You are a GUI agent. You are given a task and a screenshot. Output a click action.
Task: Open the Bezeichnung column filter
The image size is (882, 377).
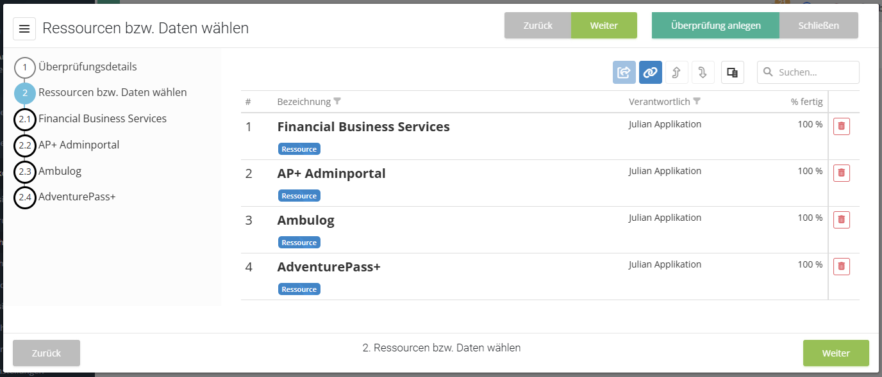pyautogui.click(x=338, y=102)
